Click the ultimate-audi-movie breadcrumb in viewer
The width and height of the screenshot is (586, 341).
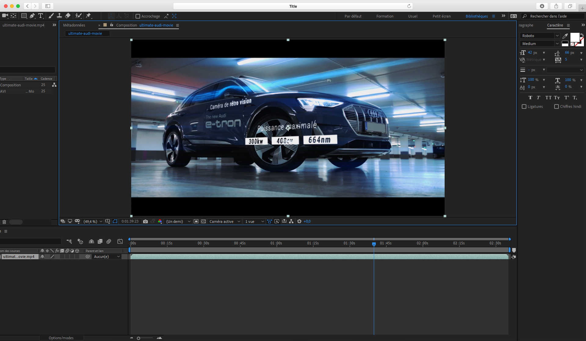point(85,34)
